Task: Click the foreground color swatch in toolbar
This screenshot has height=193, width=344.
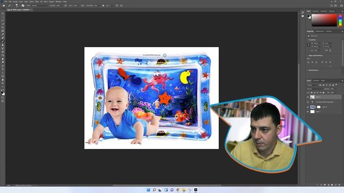Action: point(2,93)
